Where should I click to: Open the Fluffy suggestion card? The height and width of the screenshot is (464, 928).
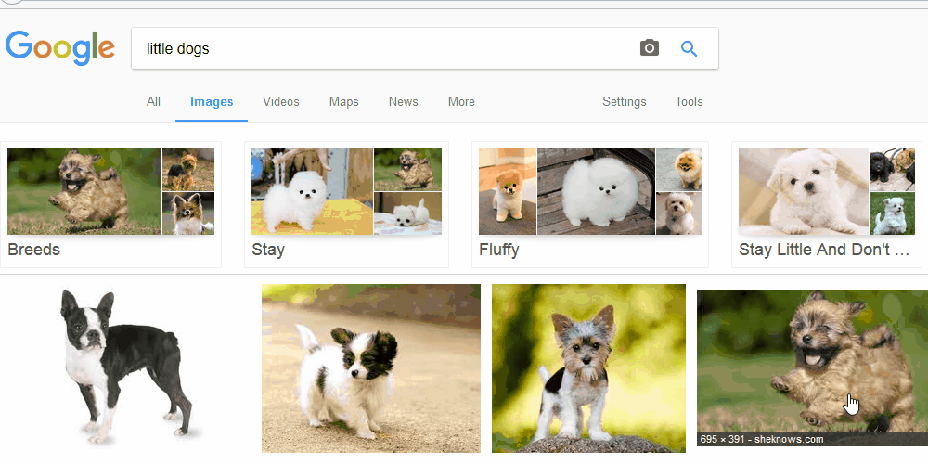[589, 204]
